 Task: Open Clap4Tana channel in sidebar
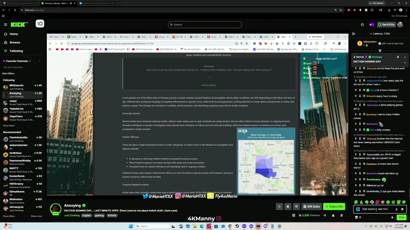click(22, 118)
